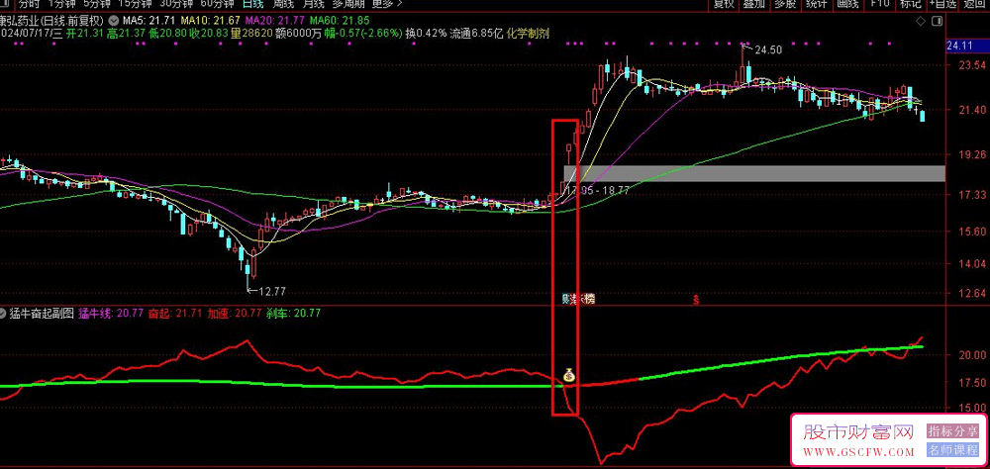Switch to the 月线 monthly chart
Viewport: 990px width, 469px height.
click(x=313, y=3)
